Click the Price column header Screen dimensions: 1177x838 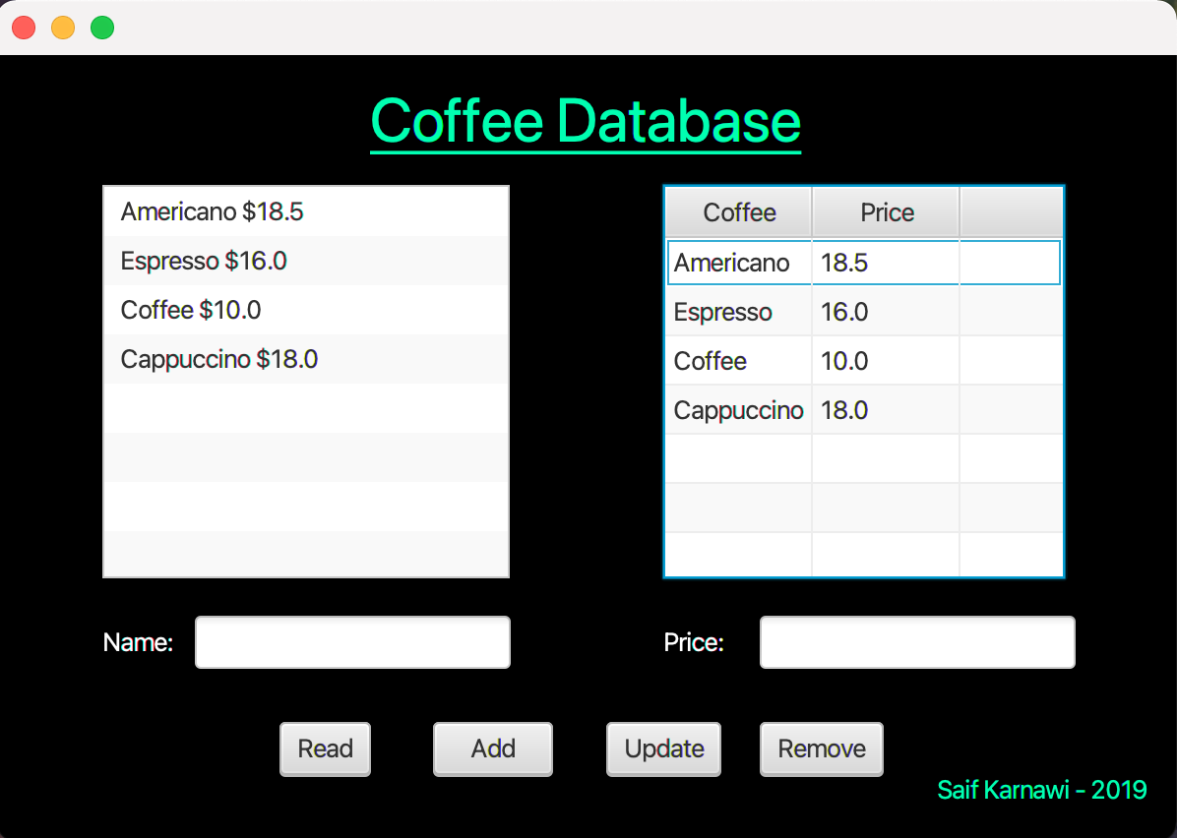tap(885, 211)
